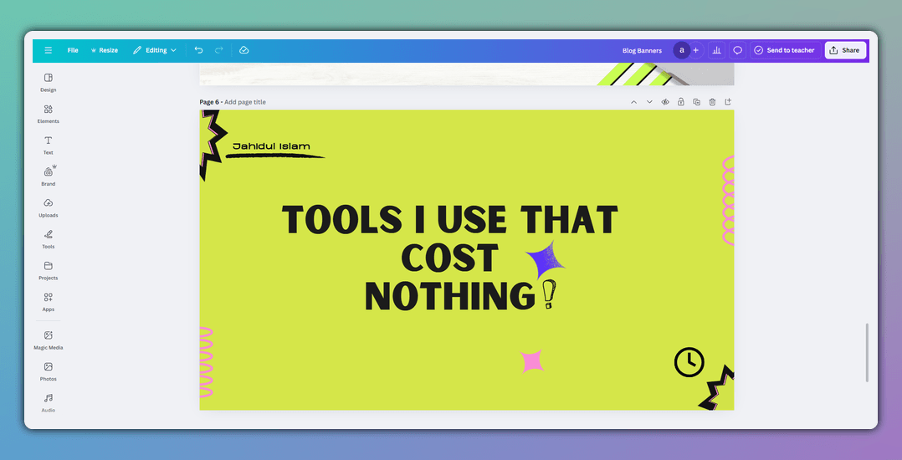Image resolution: width=902 pixels, height=460 pixels.
Task: Open the Audio panel
Action: coord(49,402)
